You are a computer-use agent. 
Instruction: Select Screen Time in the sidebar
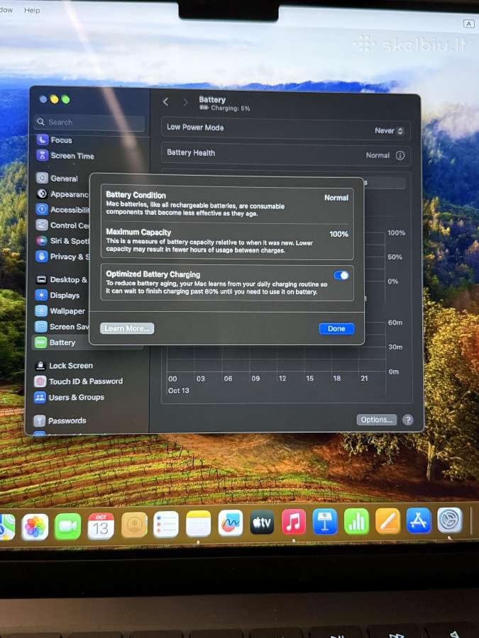[65, 155]
